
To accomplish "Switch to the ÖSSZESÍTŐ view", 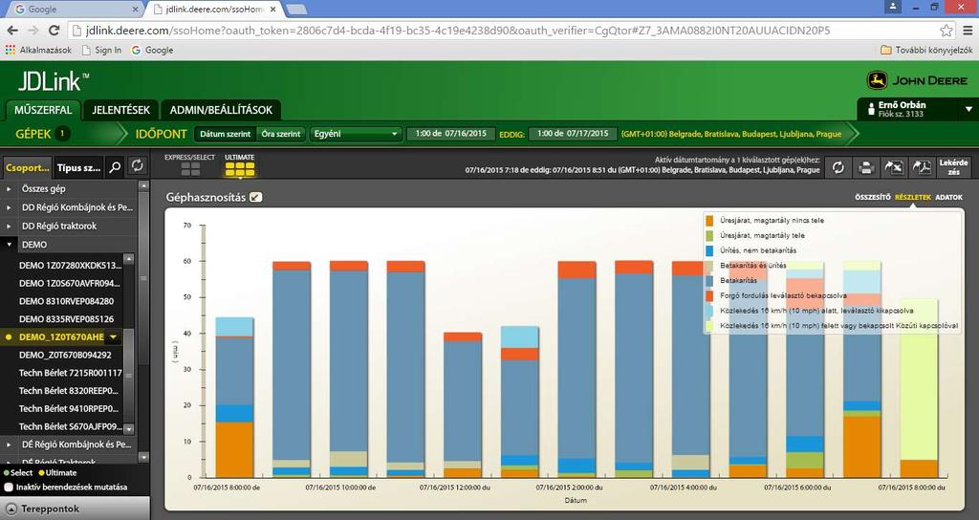I will 872,197.
